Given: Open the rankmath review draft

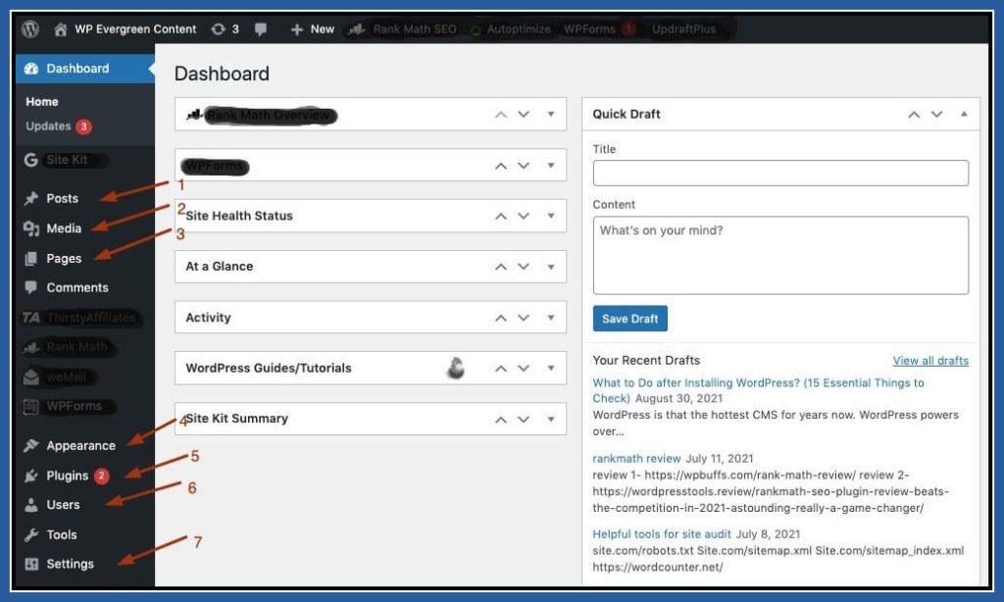Looking at the screenshot, I should 636,459.
